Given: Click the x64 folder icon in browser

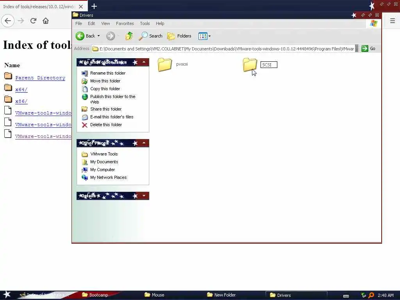Looking at the screenshot, I should 8,88.
